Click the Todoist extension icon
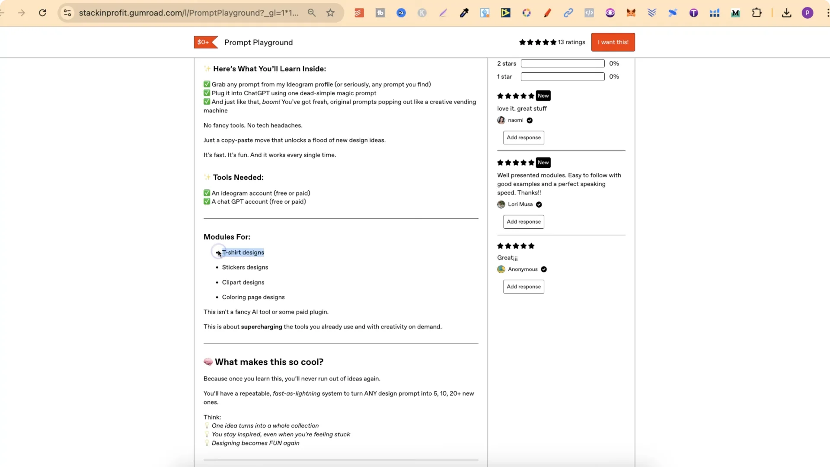This screenshot has height=467, width=830. point(359,13)
